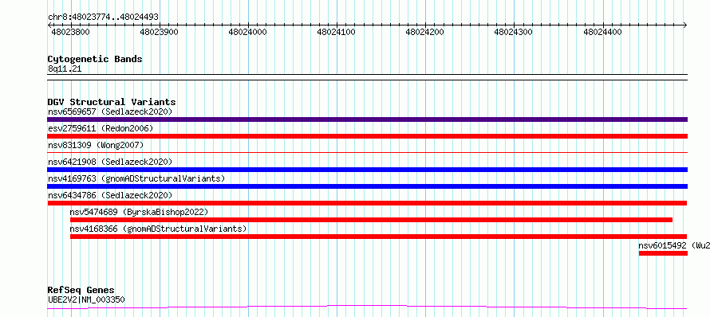
Task: Open nsv4168366 (gnomADStructuralVariants) label
Action: pyautogui.click(x=158, y=229)
